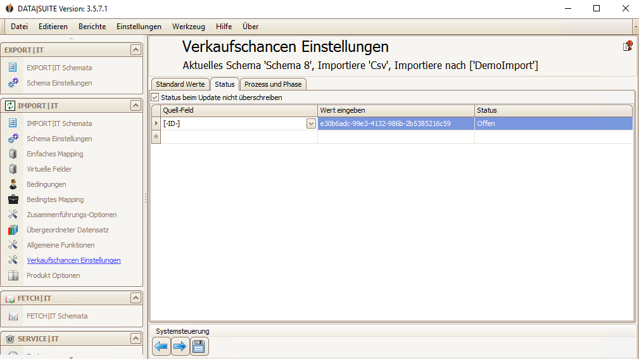Image resolution: width=639 pixels, height=359 pixels.
Task: Click the EXPORT|IT Schemata list icon
Action: [13, 67]
